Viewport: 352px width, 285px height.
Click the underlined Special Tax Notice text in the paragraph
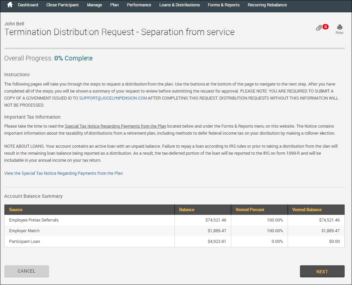click(115, 126)
